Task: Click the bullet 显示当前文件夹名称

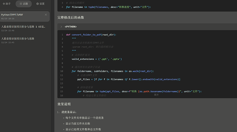Action: 78,123
